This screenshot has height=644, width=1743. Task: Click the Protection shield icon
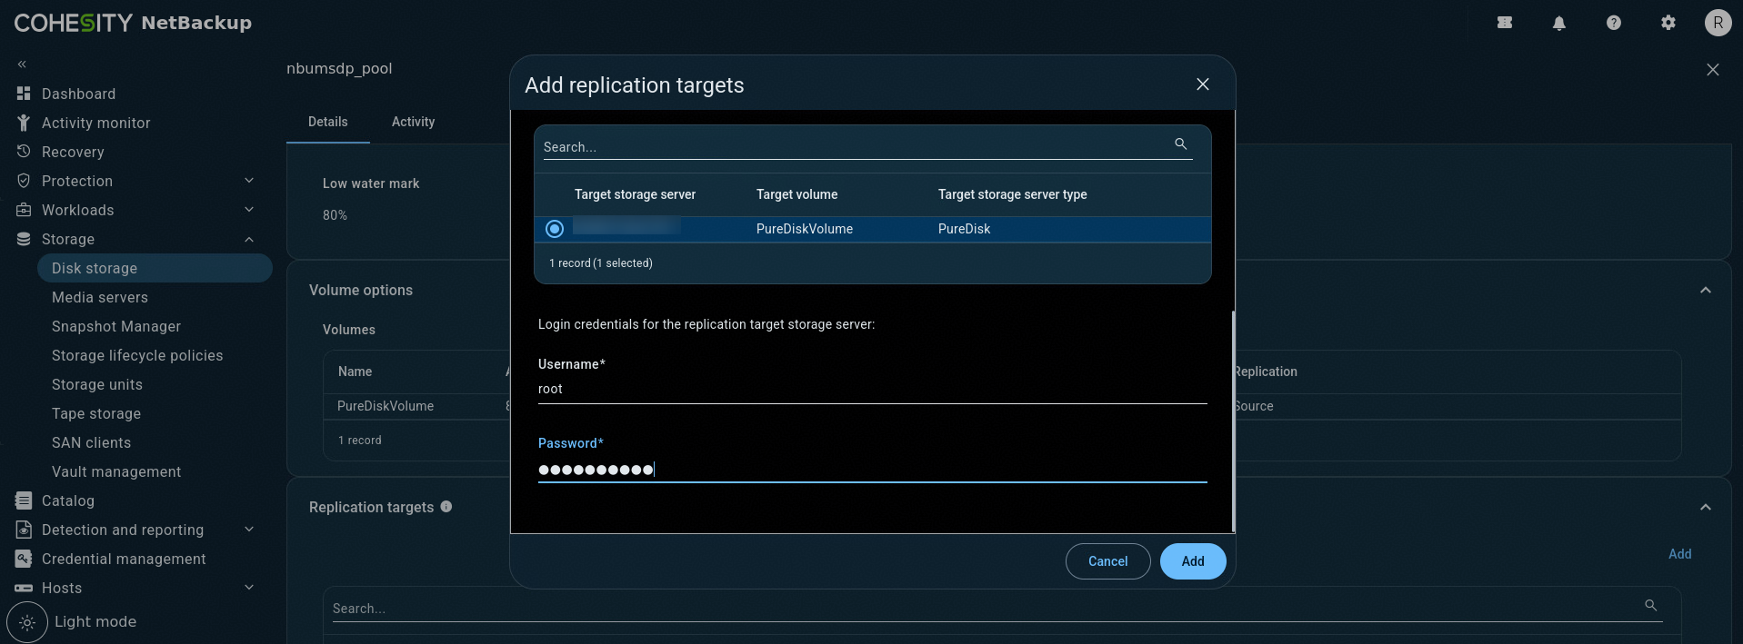click(x=24, y=181)
